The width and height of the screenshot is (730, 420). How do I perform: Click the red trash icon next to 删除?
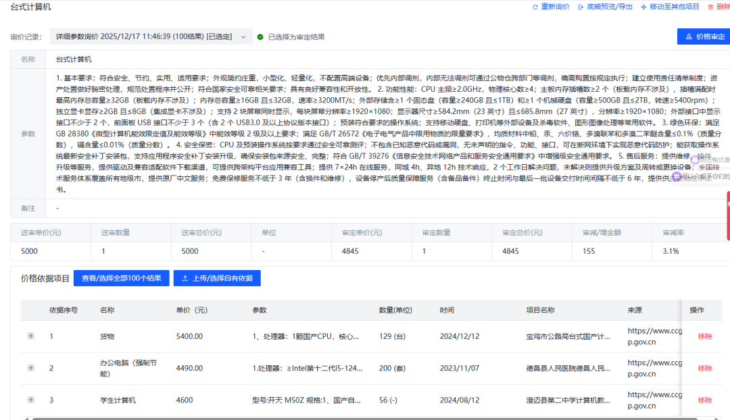(x=710, y=6)
